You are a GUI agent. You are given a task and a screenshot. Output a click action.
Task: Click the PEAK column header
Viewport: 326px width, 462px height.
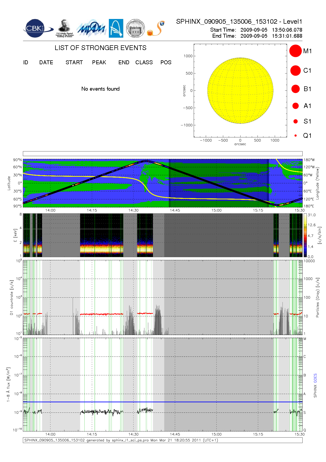click(99, 62)
